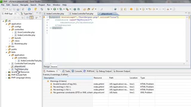Open the Console view tab

(77, 71)
